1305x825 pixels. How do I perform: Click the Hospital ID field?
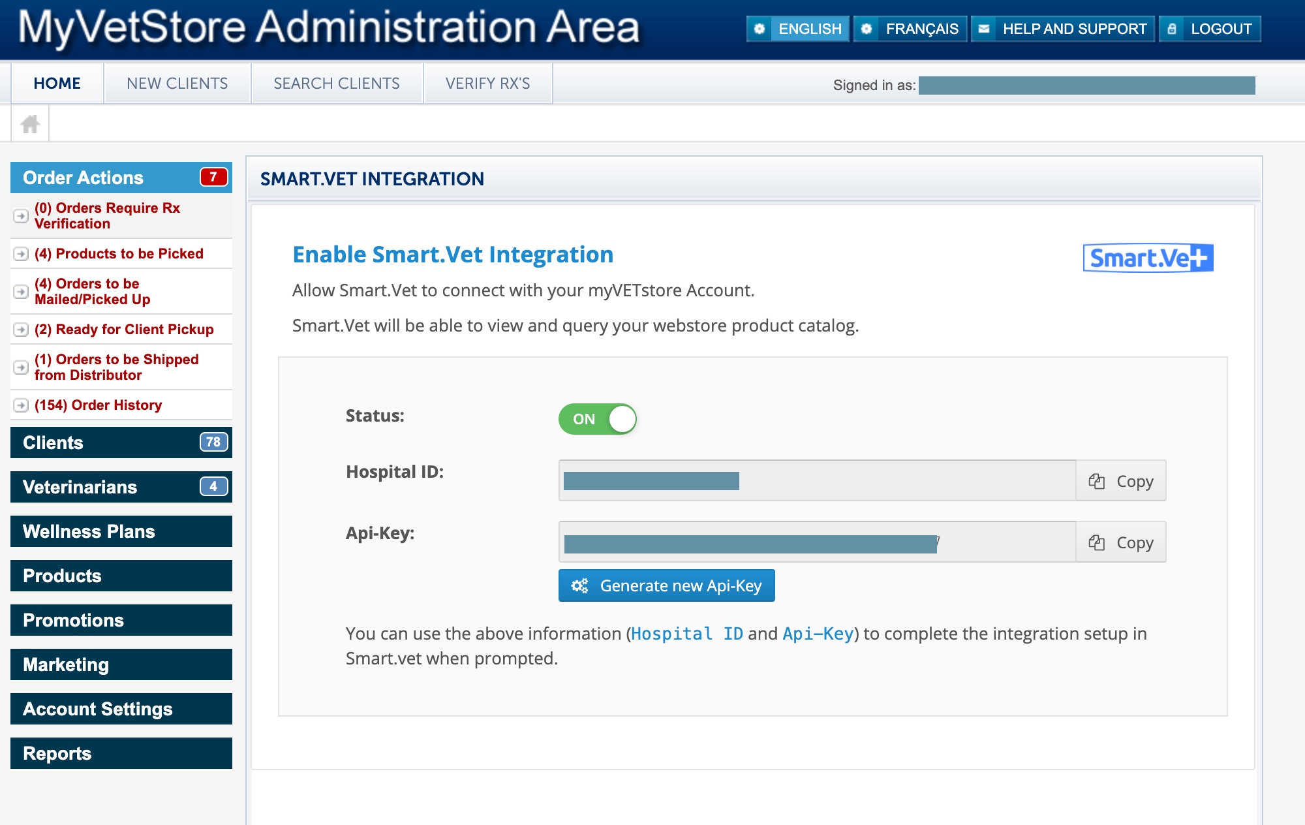(x=816, y=481)
